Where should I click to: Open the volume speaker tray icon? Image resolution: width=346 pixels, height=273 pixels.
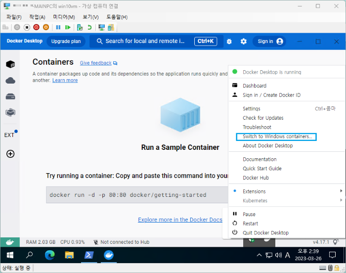point(278,255)
